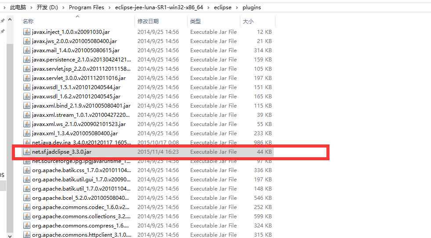Click the jar icon of org.apache.commons.collections_3.2

(x=27, y=216)
